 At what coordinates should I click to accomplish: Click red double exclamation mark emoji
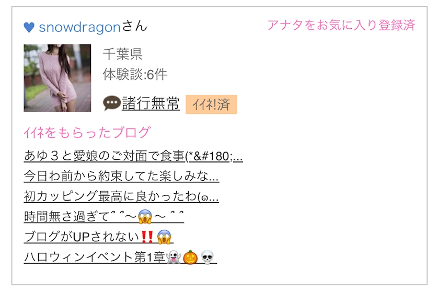pos(147,237)
